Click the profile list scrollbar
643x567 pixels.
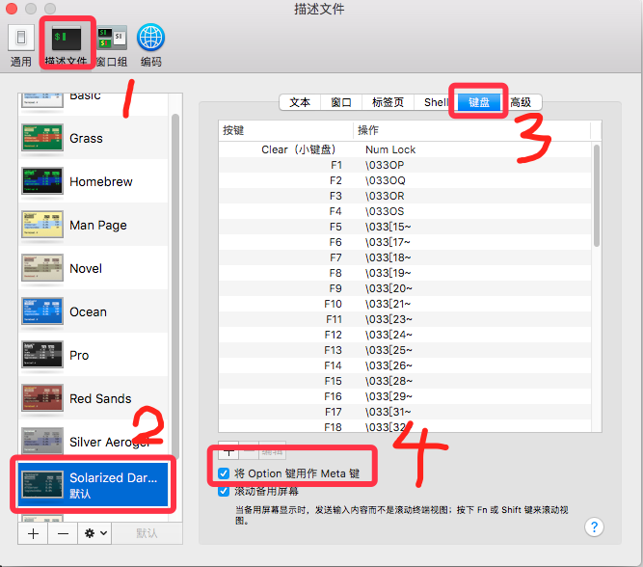pos(175,285)
